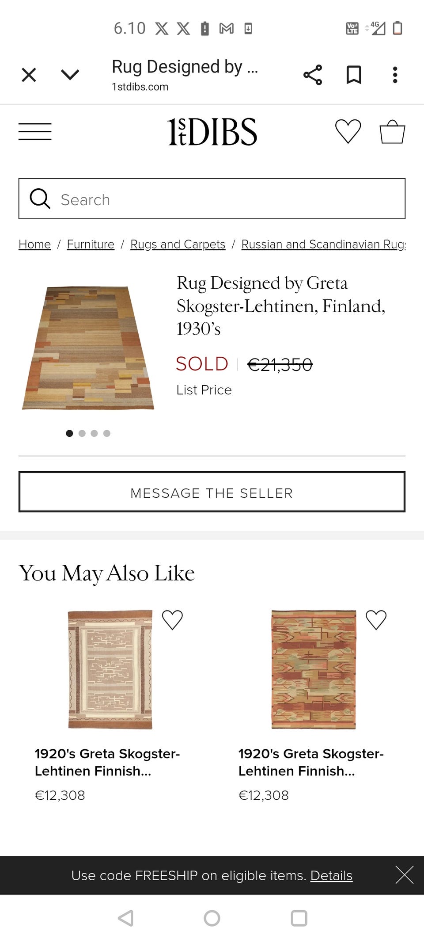Click the Message the Seller button
424x943 pixels.
tap(212, 492)
